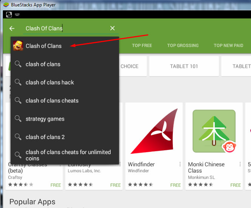Open overflow menu on Windfinder card

(180, 164)
